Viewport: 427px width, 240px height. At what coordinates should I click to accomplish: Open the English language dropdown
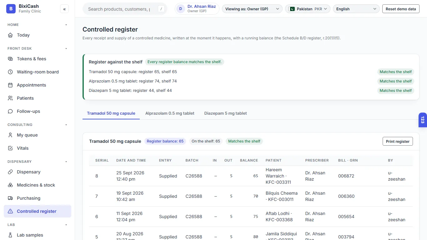click(356, 9)
